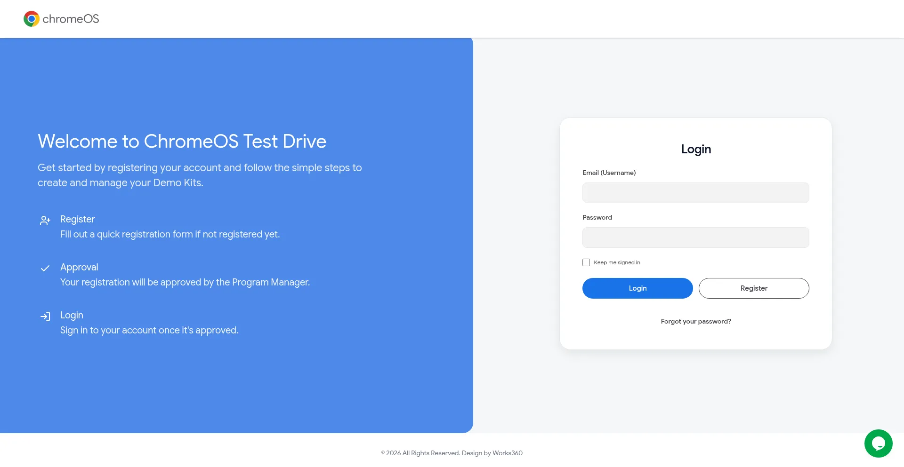Click the Login arrow icon
Viewport: 904px width, 467px height.
tap(45, 317)
